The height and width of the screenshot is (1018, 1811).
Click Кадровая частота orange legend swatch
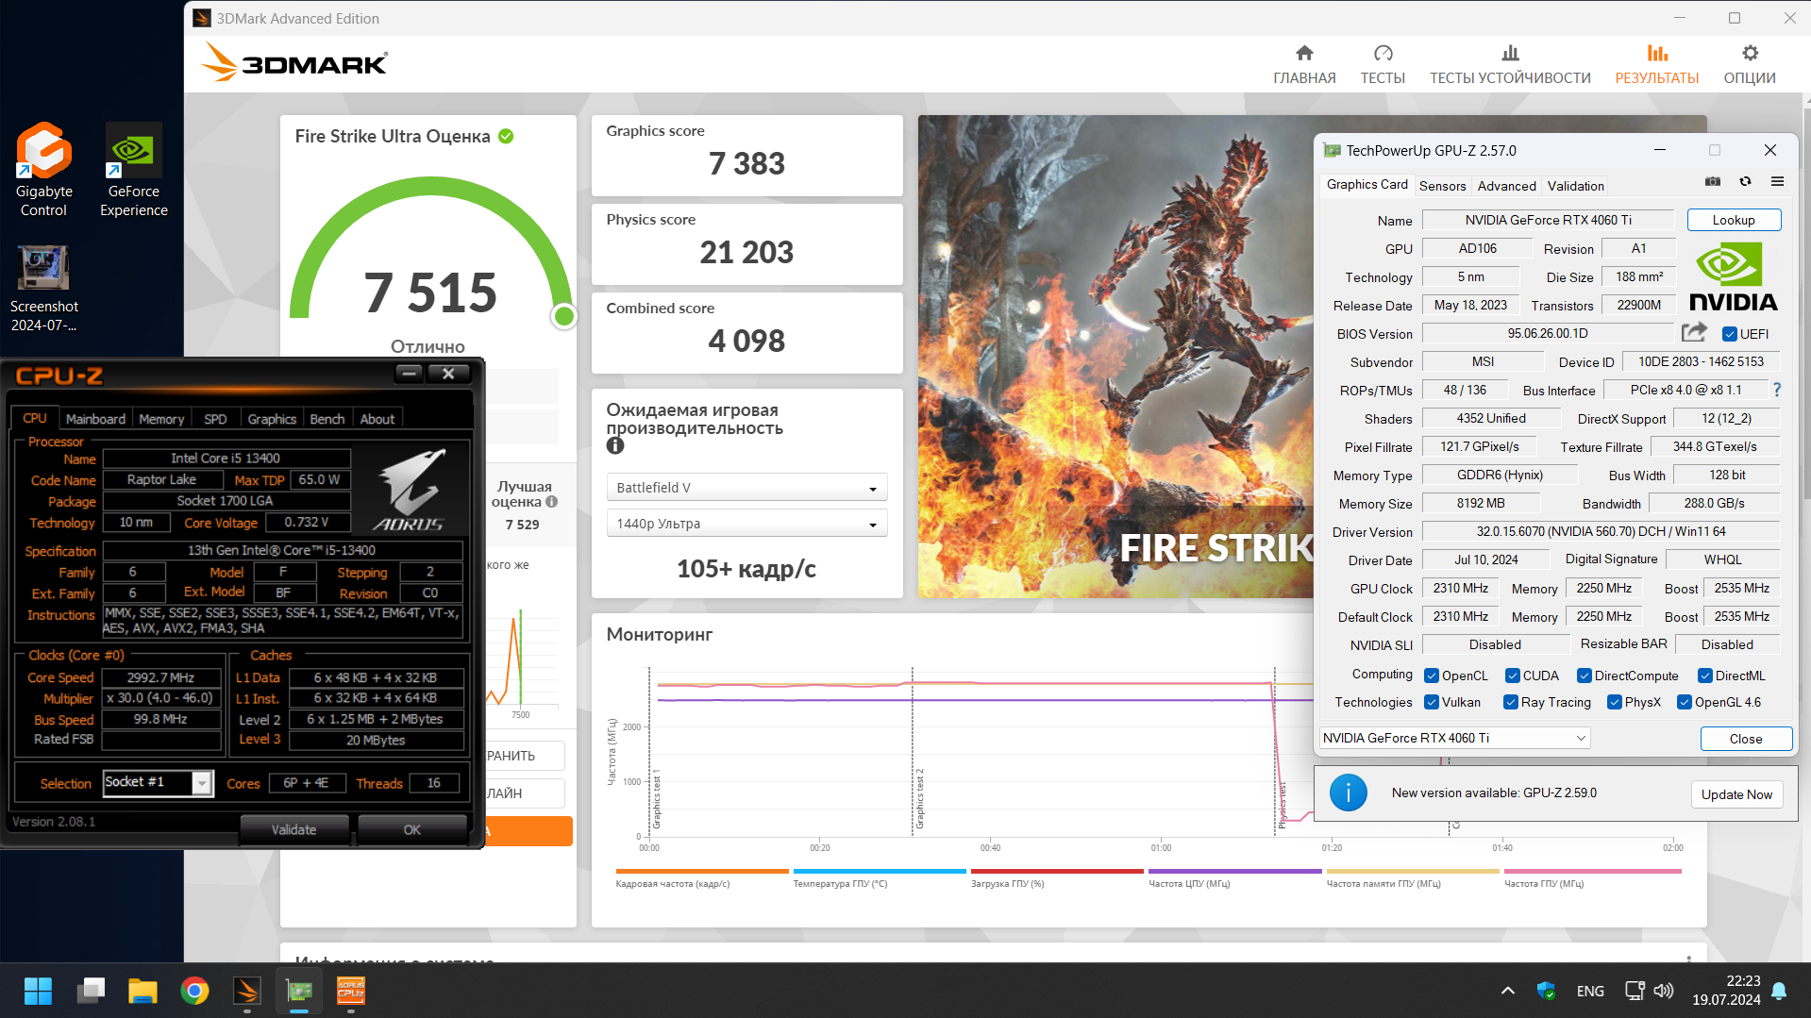tap(701, 871)
